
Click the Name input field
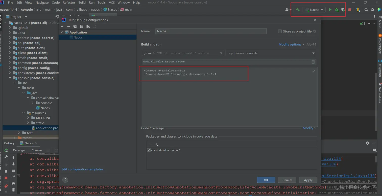(x=211, y=31)
